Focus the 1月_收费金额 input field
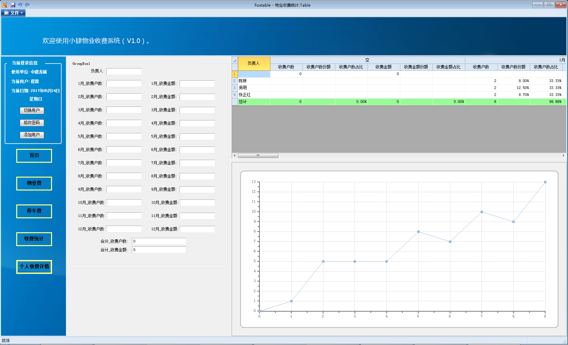This screenshot has height=345, width=568. tap(197, 84)
